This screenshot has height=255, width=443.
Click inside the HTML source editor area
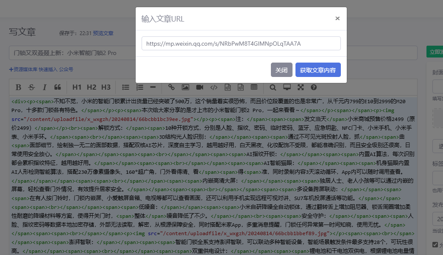point(213,175)
